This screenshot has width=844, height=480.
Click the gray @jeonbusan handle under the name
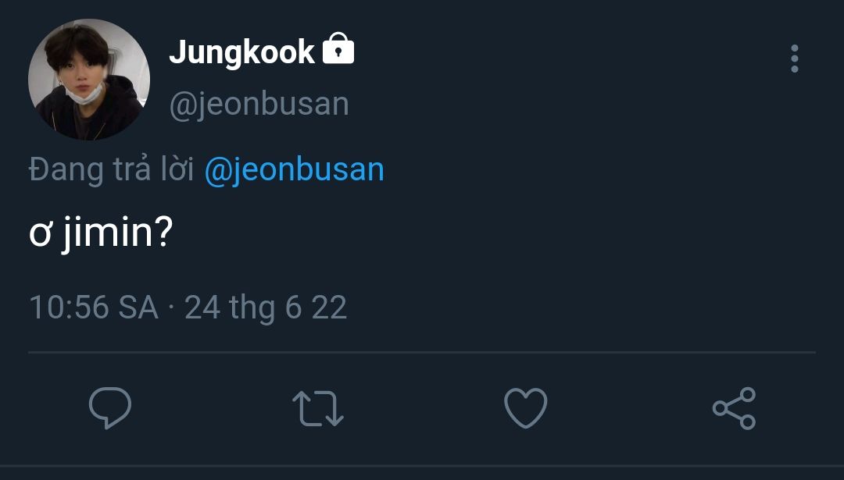coord(259,104)
